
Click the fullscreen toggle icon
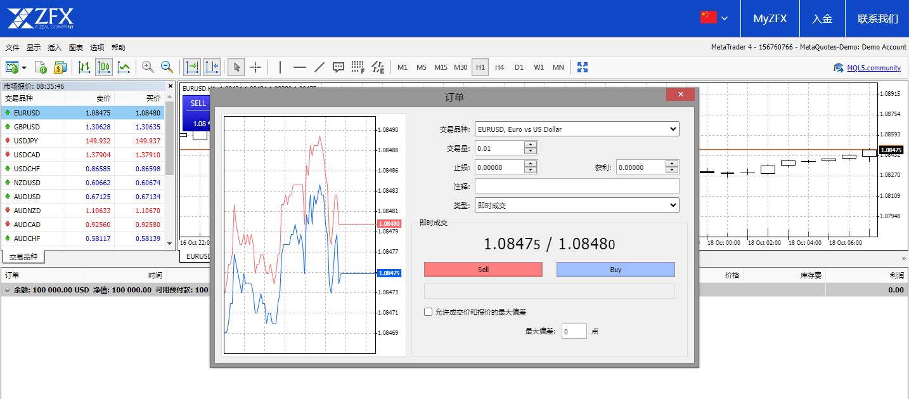click(x=583, y=67)
